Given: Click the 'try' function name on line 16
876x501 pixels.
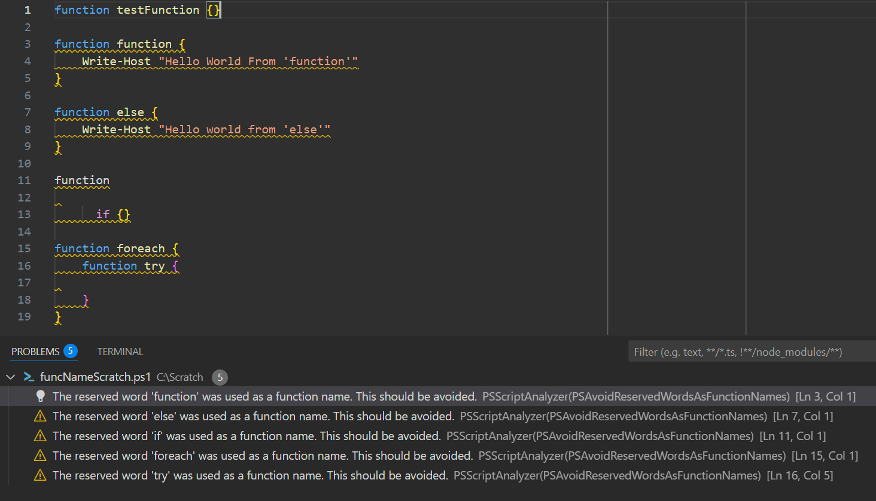Looking at the screenshot, I should point(154,266).
